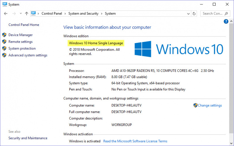Viewport: 234px width, 146px height.
Task: Select the Control Panel breadcrumb
Action: coord(52,13)
